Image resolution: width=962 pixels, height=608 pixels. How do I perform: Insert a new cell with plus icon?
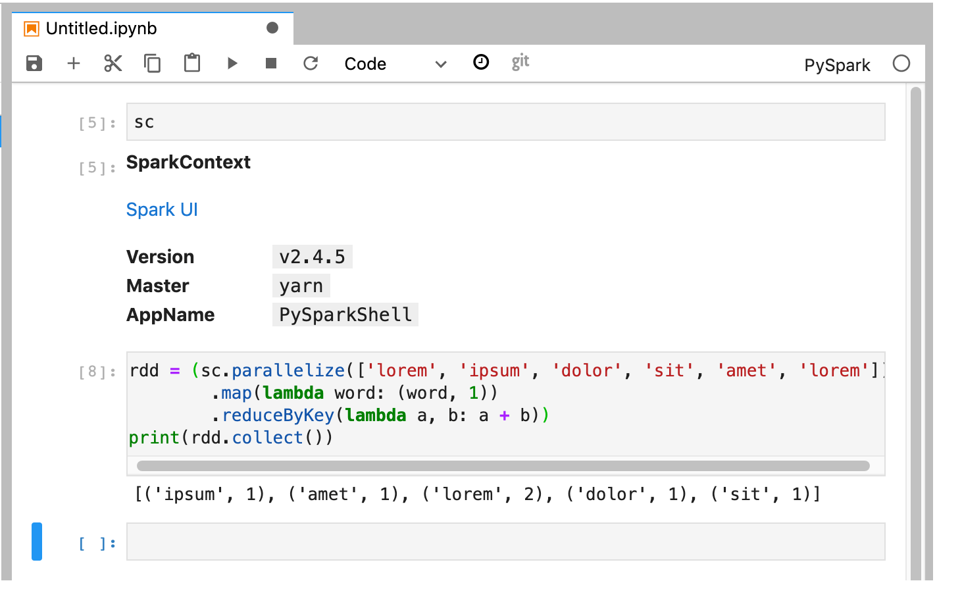point(74,63)
